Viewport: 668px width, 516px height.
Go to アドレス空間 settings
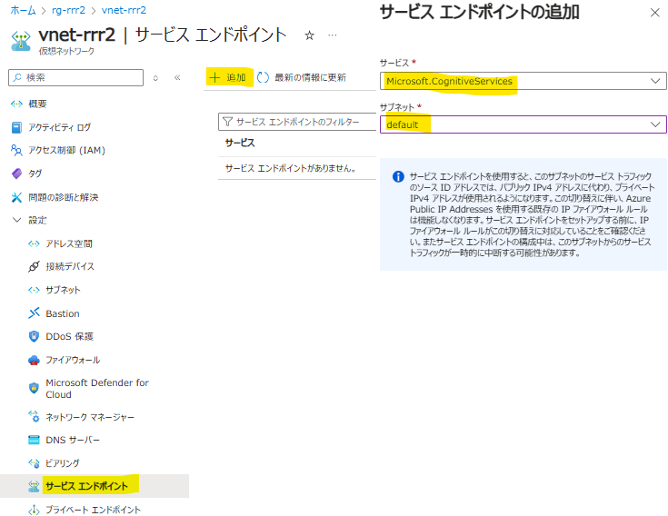[69, 243]
